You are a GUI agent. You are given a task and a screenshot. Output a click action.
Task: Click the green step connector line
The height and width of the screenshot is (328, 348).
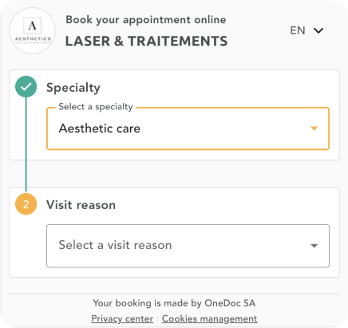point(26,144)
